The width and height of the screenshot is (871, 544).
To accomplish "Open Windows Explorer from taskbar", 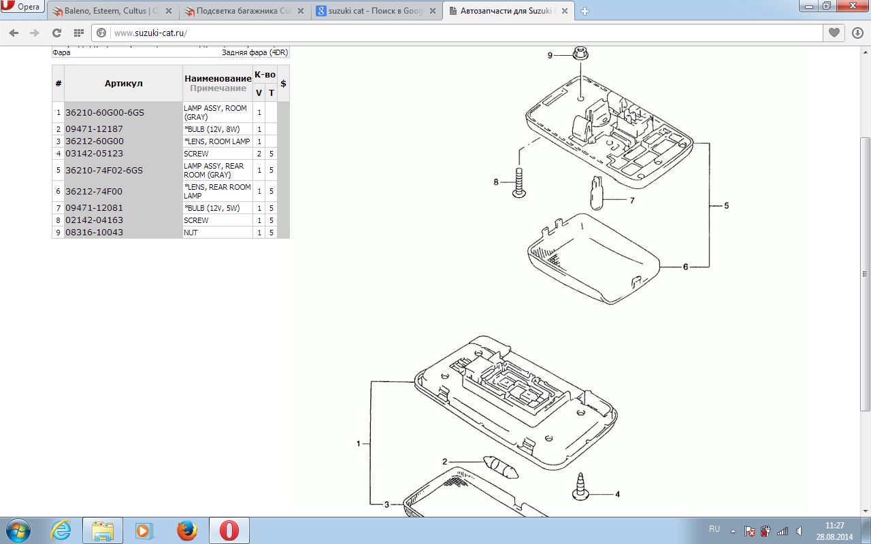I will (x=103, y=530).
